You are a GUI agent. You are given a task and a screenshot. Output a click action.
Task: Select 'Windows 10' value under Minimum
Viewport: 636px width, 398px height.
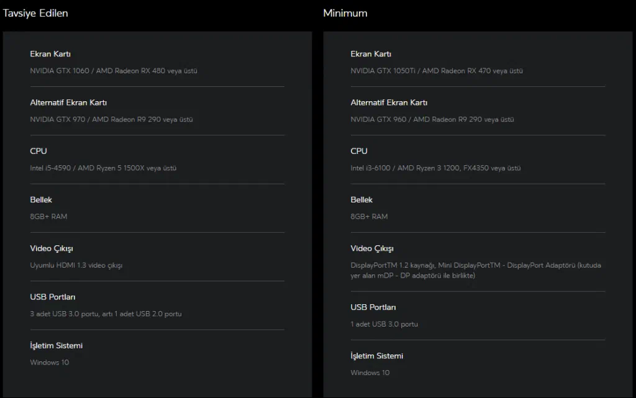coord(370,373)
